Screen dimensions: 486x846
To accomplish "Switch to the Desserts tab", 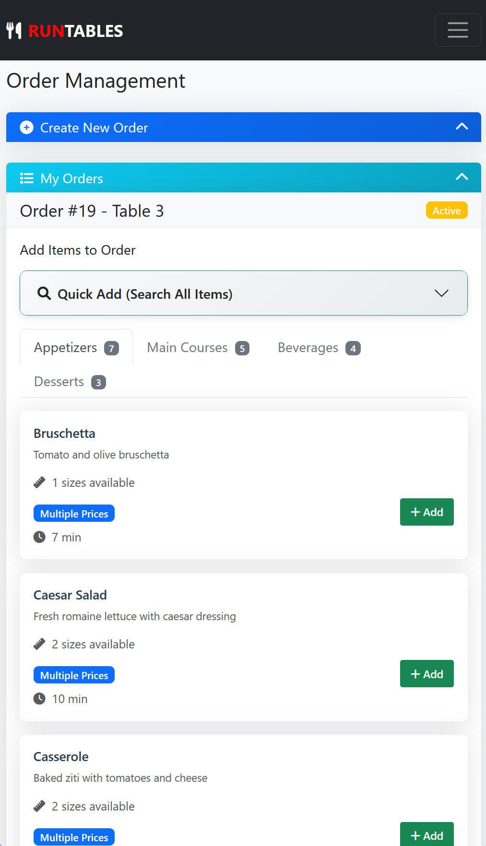I will click(70, 382).
